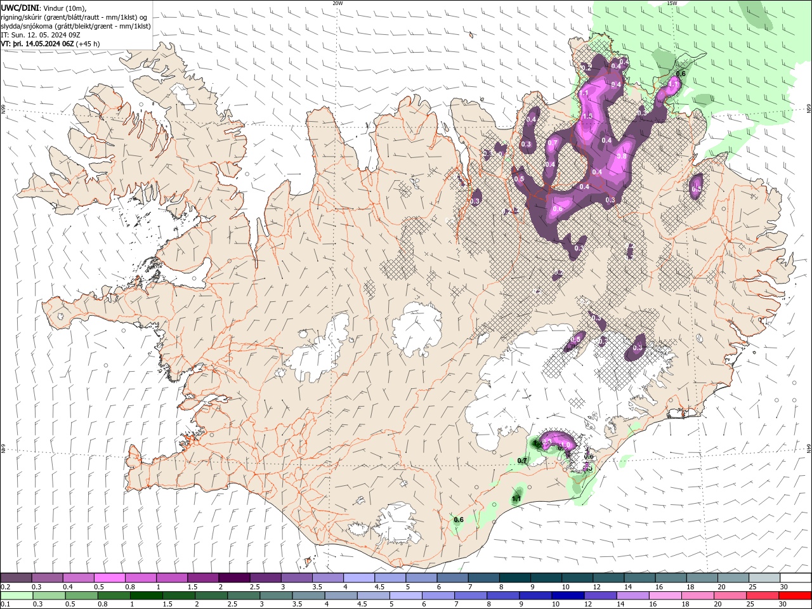Select the snow scale swatch between 6 and 7
The width and height of the screenshot is (812, 609).
(x=452, y=577)
